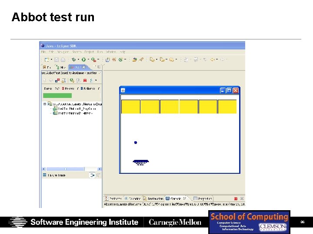Click the scrollbar right arrow in JUnit view
313x234 pixels.
tap(100, 169)
